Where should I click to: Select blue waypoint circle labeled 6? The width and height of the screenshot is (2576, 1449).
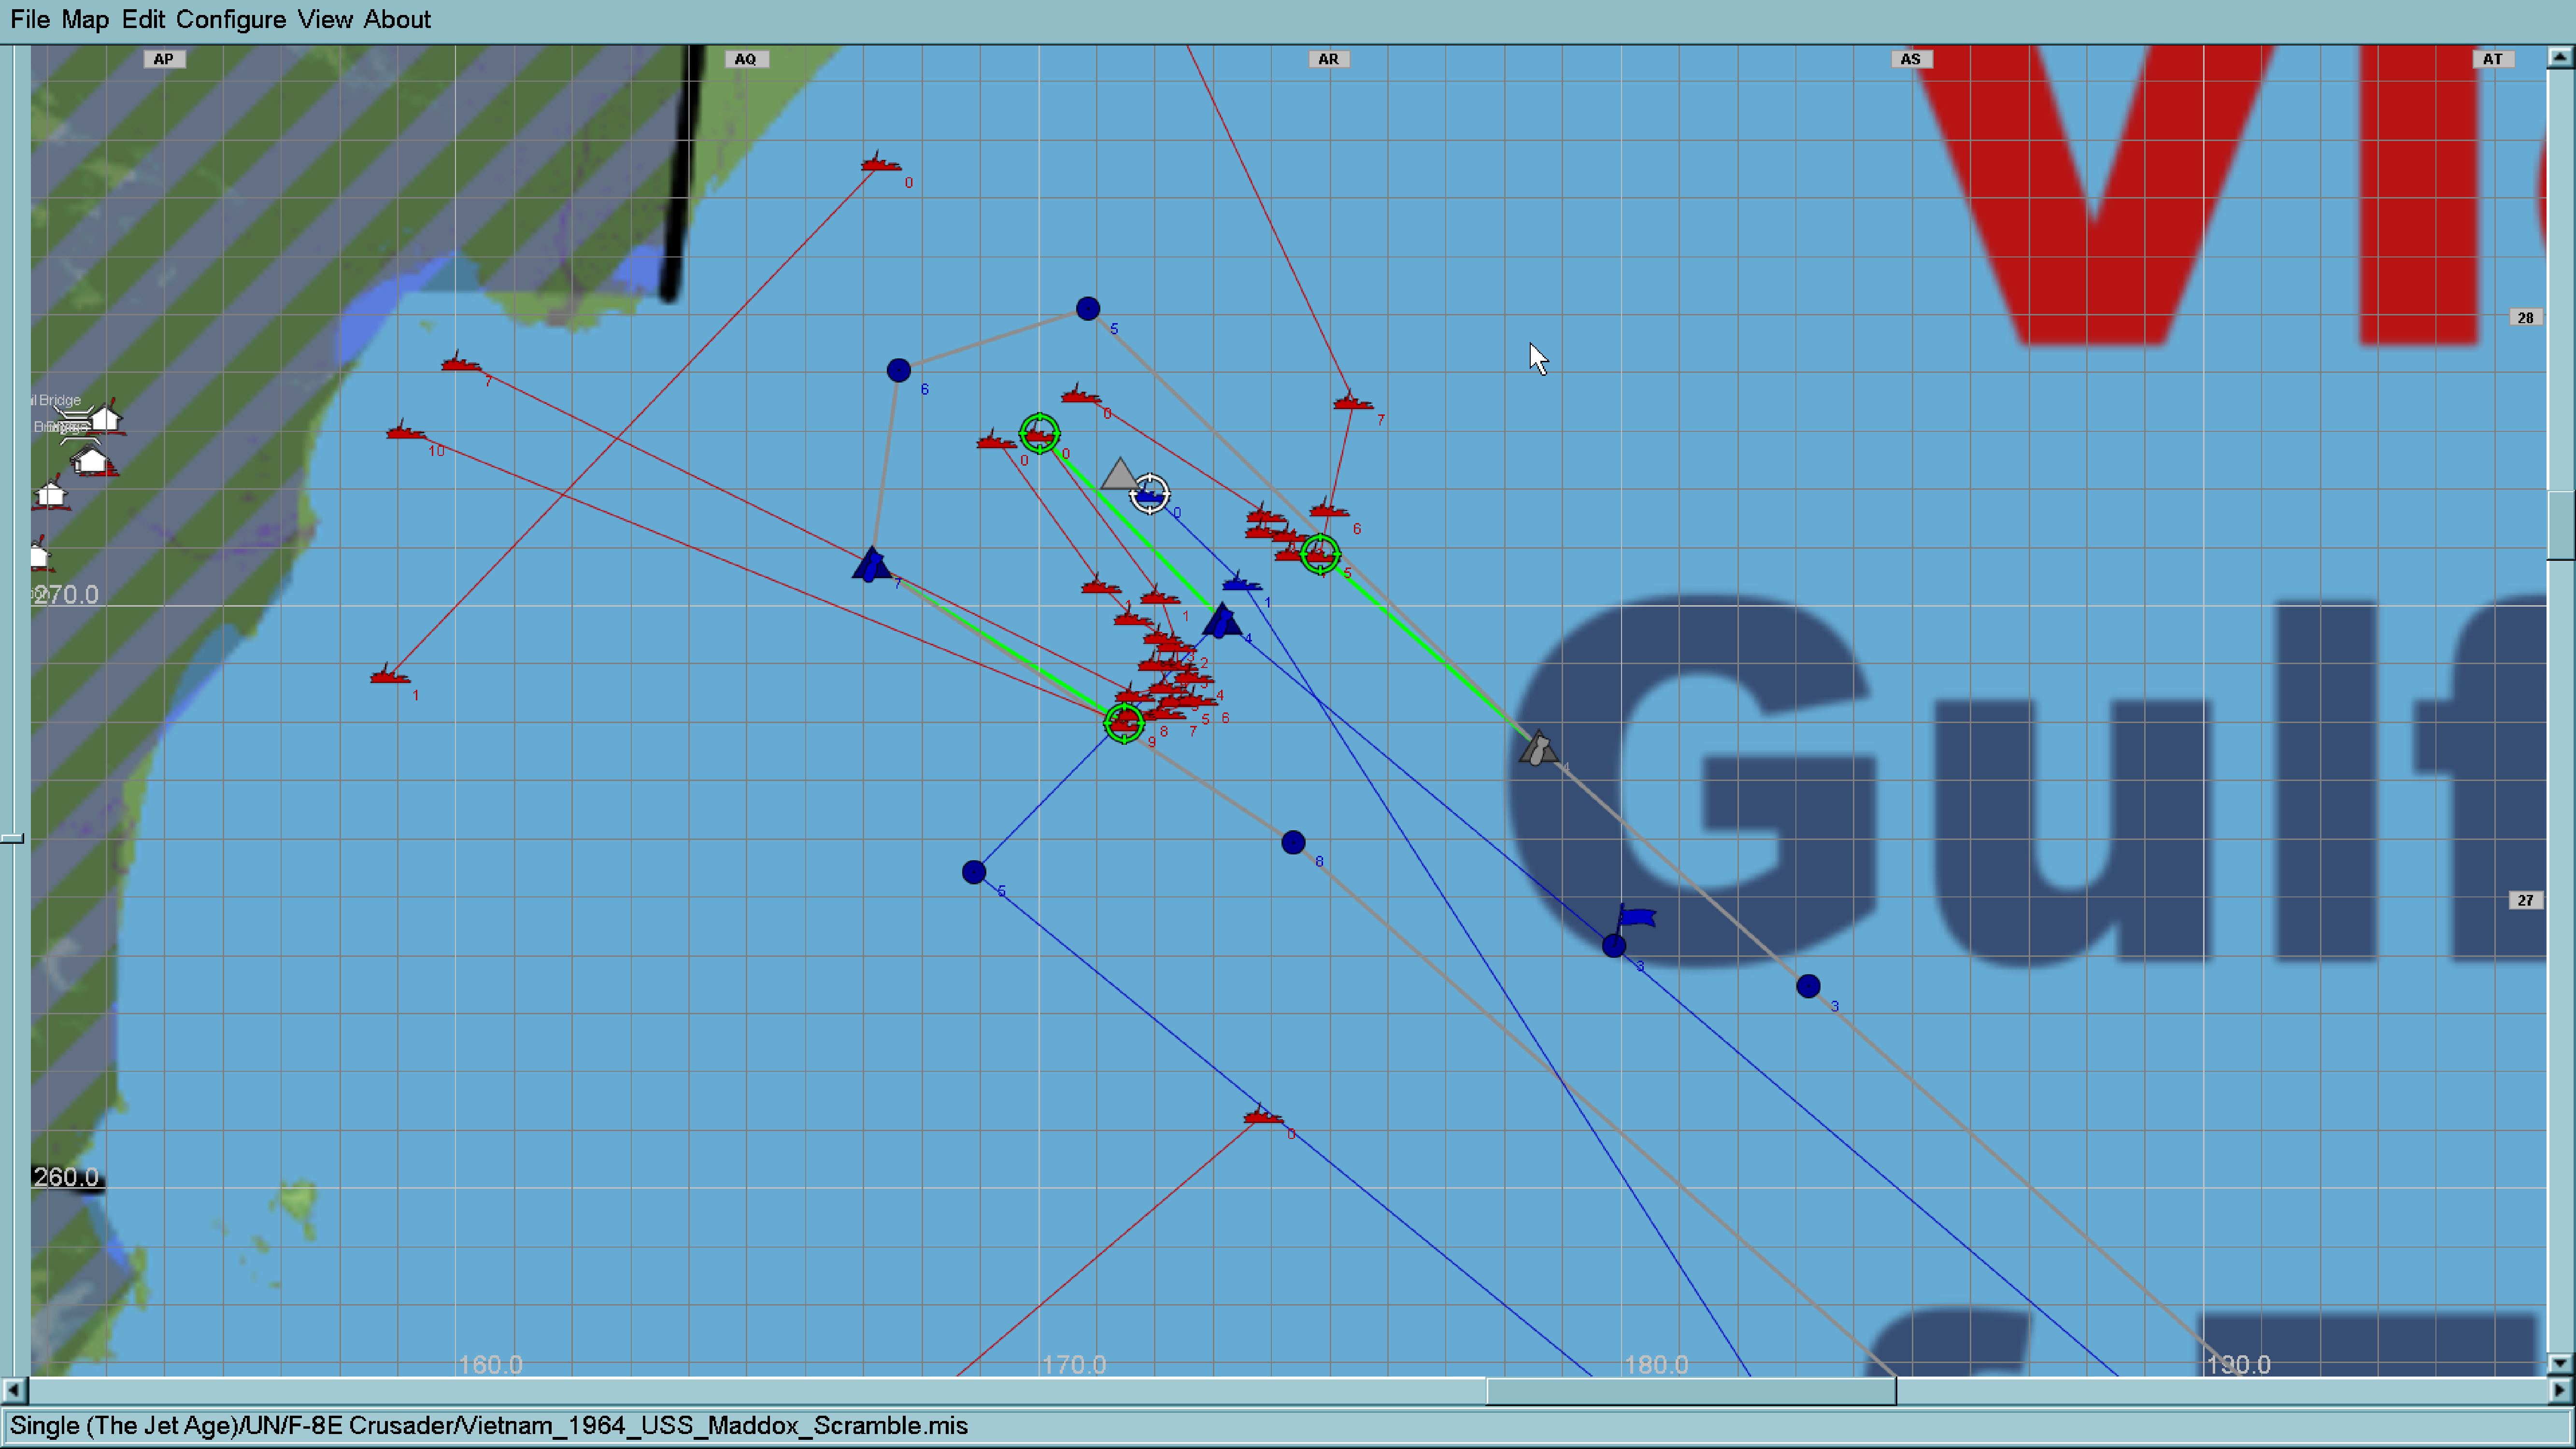point(898,371)
